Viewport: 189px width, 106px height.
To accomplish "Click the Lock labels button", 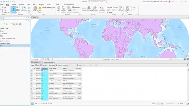I will (115, 7).
